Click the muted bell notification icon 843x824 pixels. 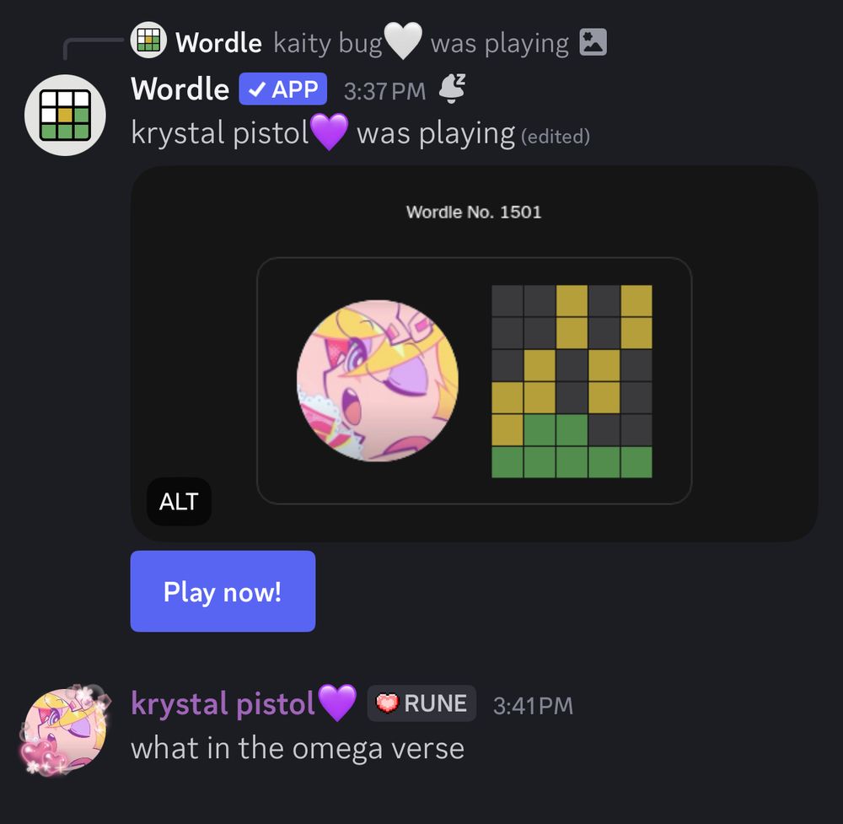click(452, 89)
